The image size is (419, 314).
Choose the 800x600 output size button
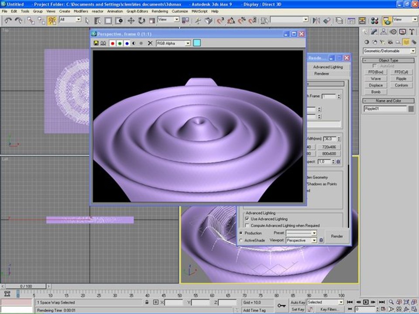(x=329, y=154)
